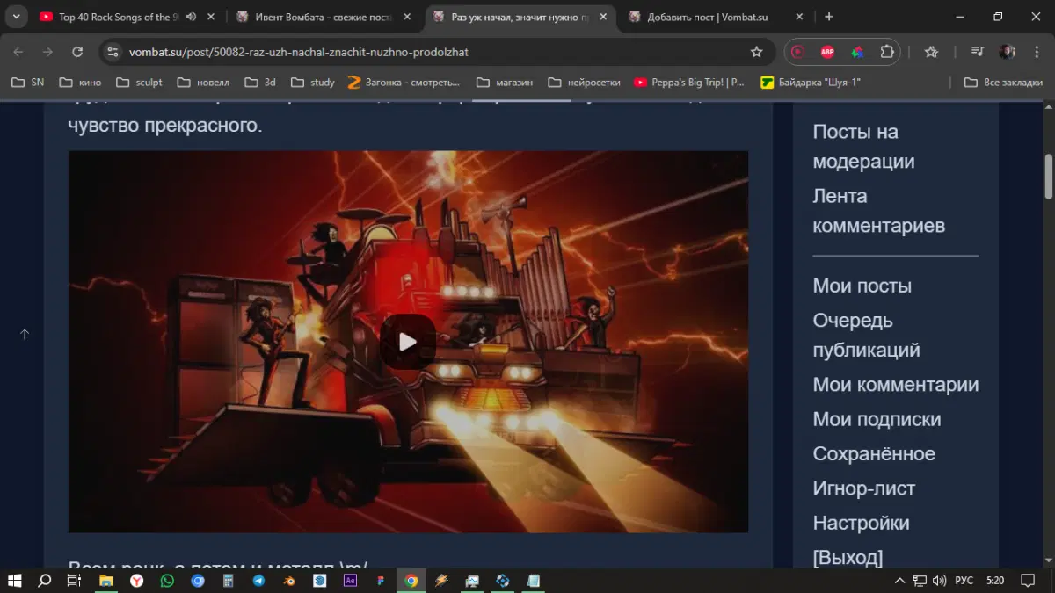
Task: Open the tab search dropdown
Action: pyautogui.click(x=16, y=17)
